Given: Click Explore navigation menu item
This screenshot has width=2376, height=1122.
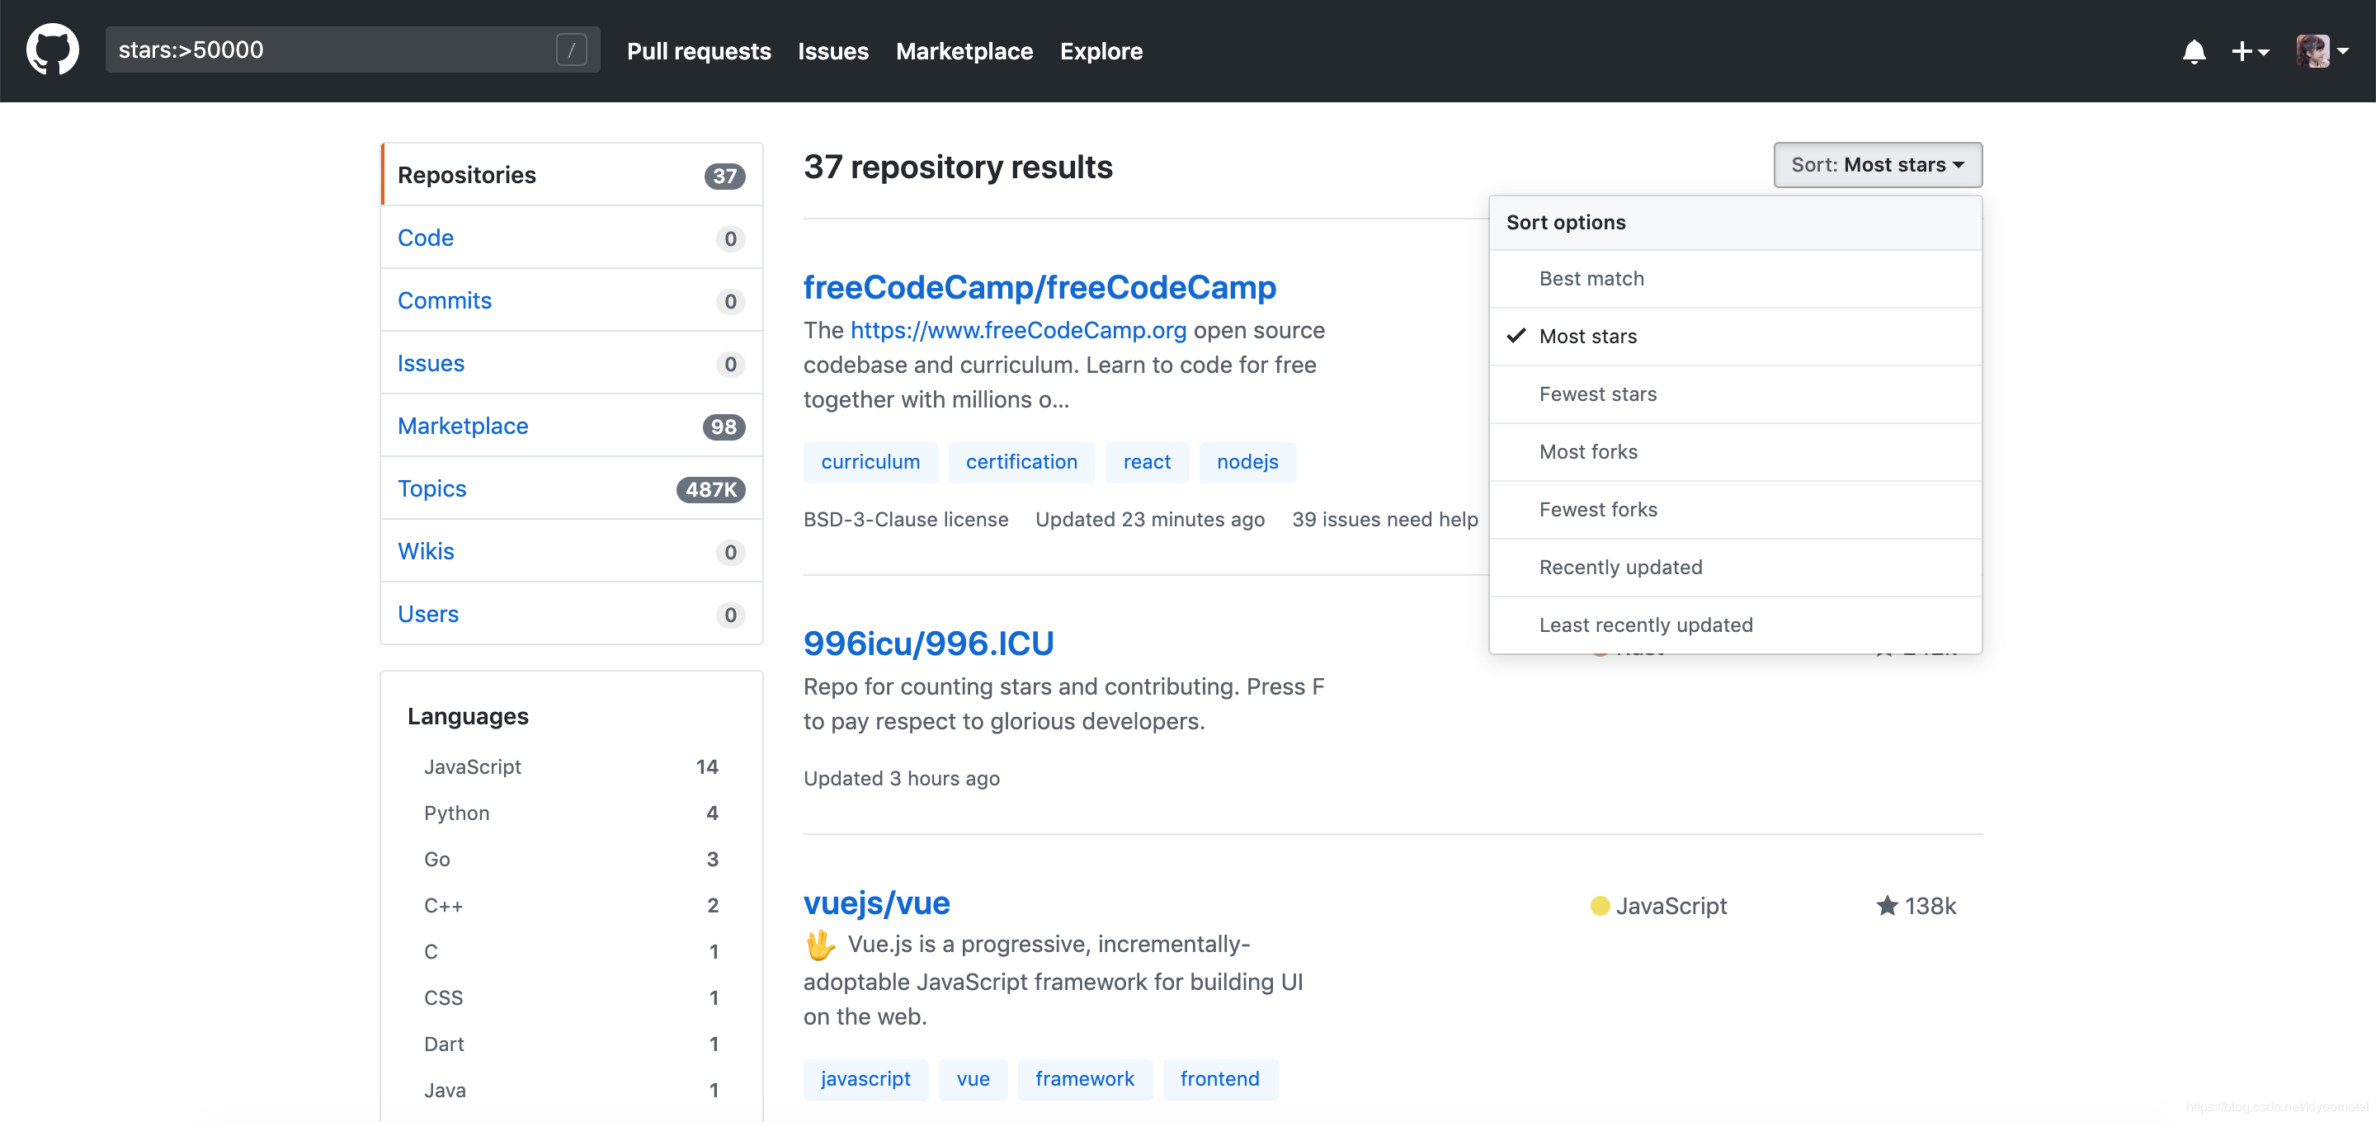Looking at the screenshot, I should tap(1100, 50).
